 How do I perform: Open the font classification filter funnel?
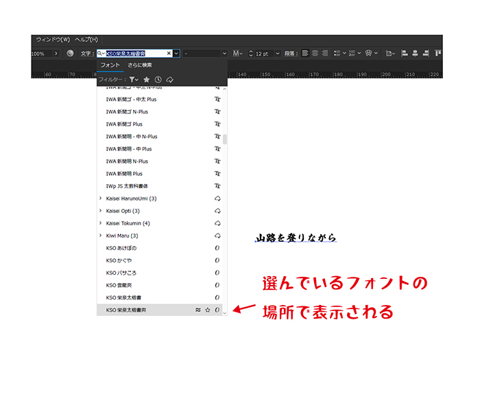click(134, 80)
